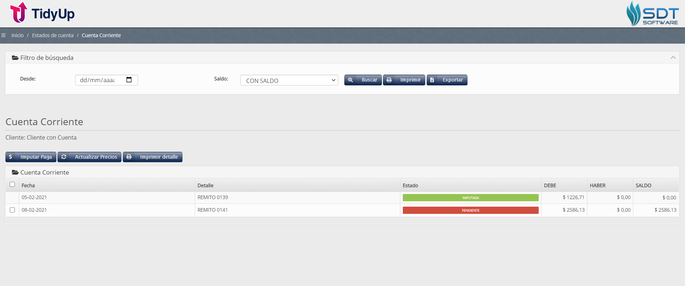Open the calendar date picker icon

(x=129, y=80)
